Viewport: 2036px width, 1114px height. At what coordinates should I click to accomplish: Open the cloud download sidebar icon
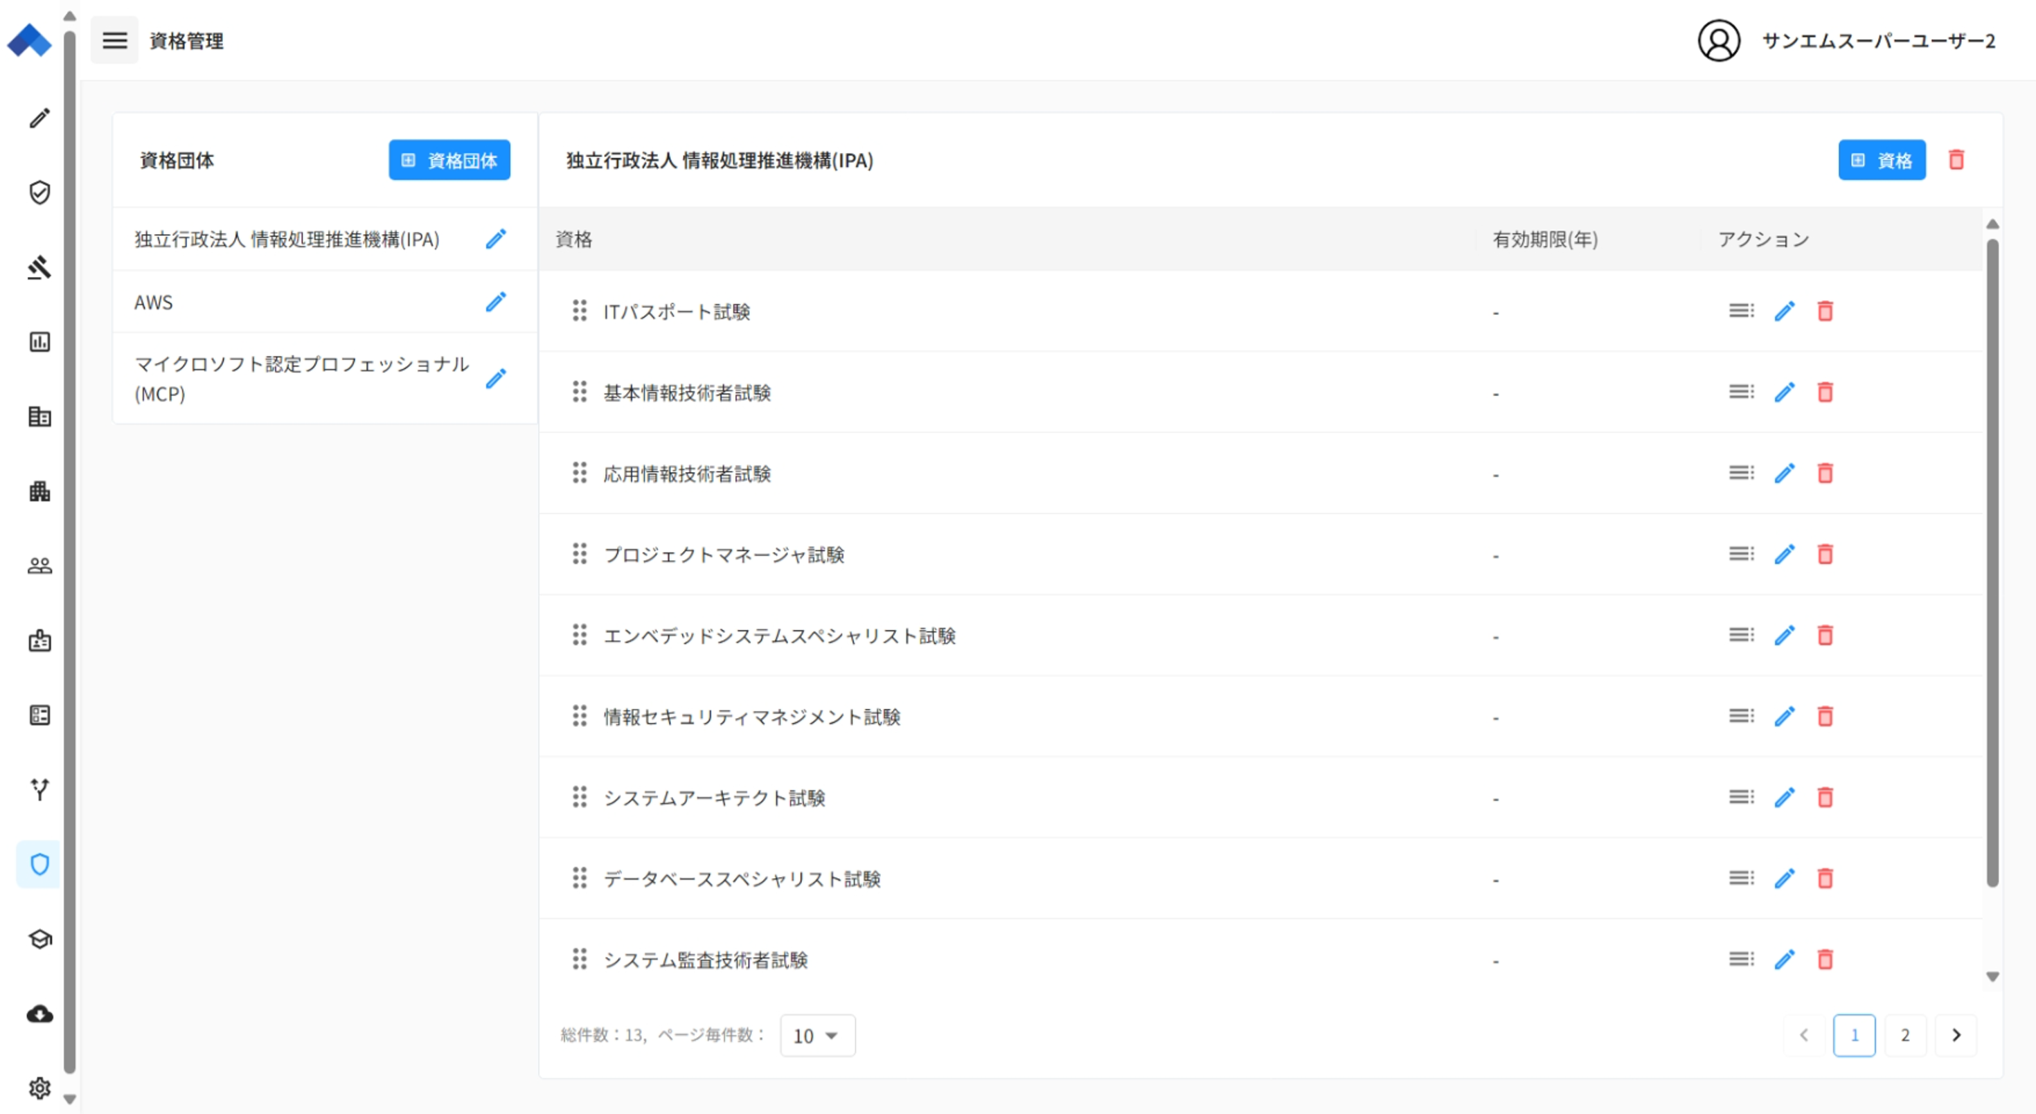pyautogui.click(x=39, y=1014)
